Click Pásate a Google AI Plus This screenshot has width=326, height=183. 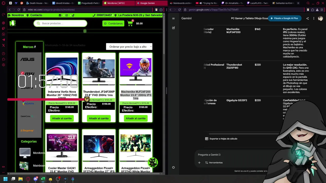(284, 18)
